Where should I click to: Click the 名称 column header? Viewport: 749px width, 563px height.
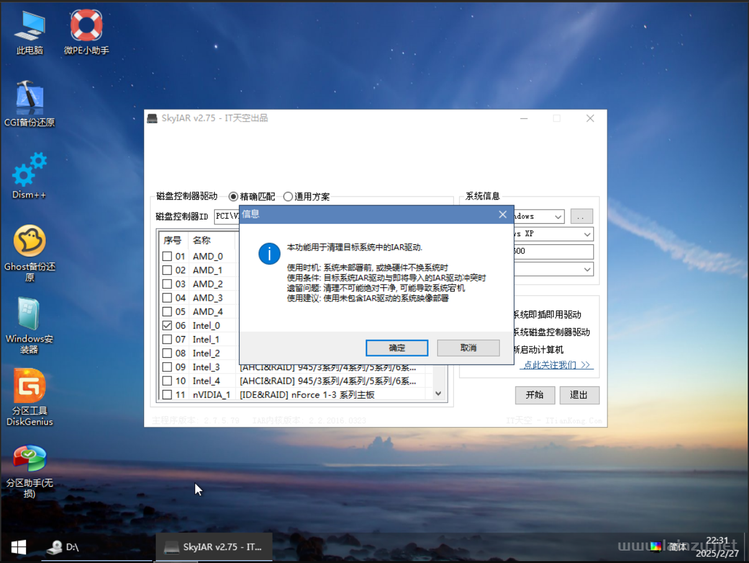(212, 240)
